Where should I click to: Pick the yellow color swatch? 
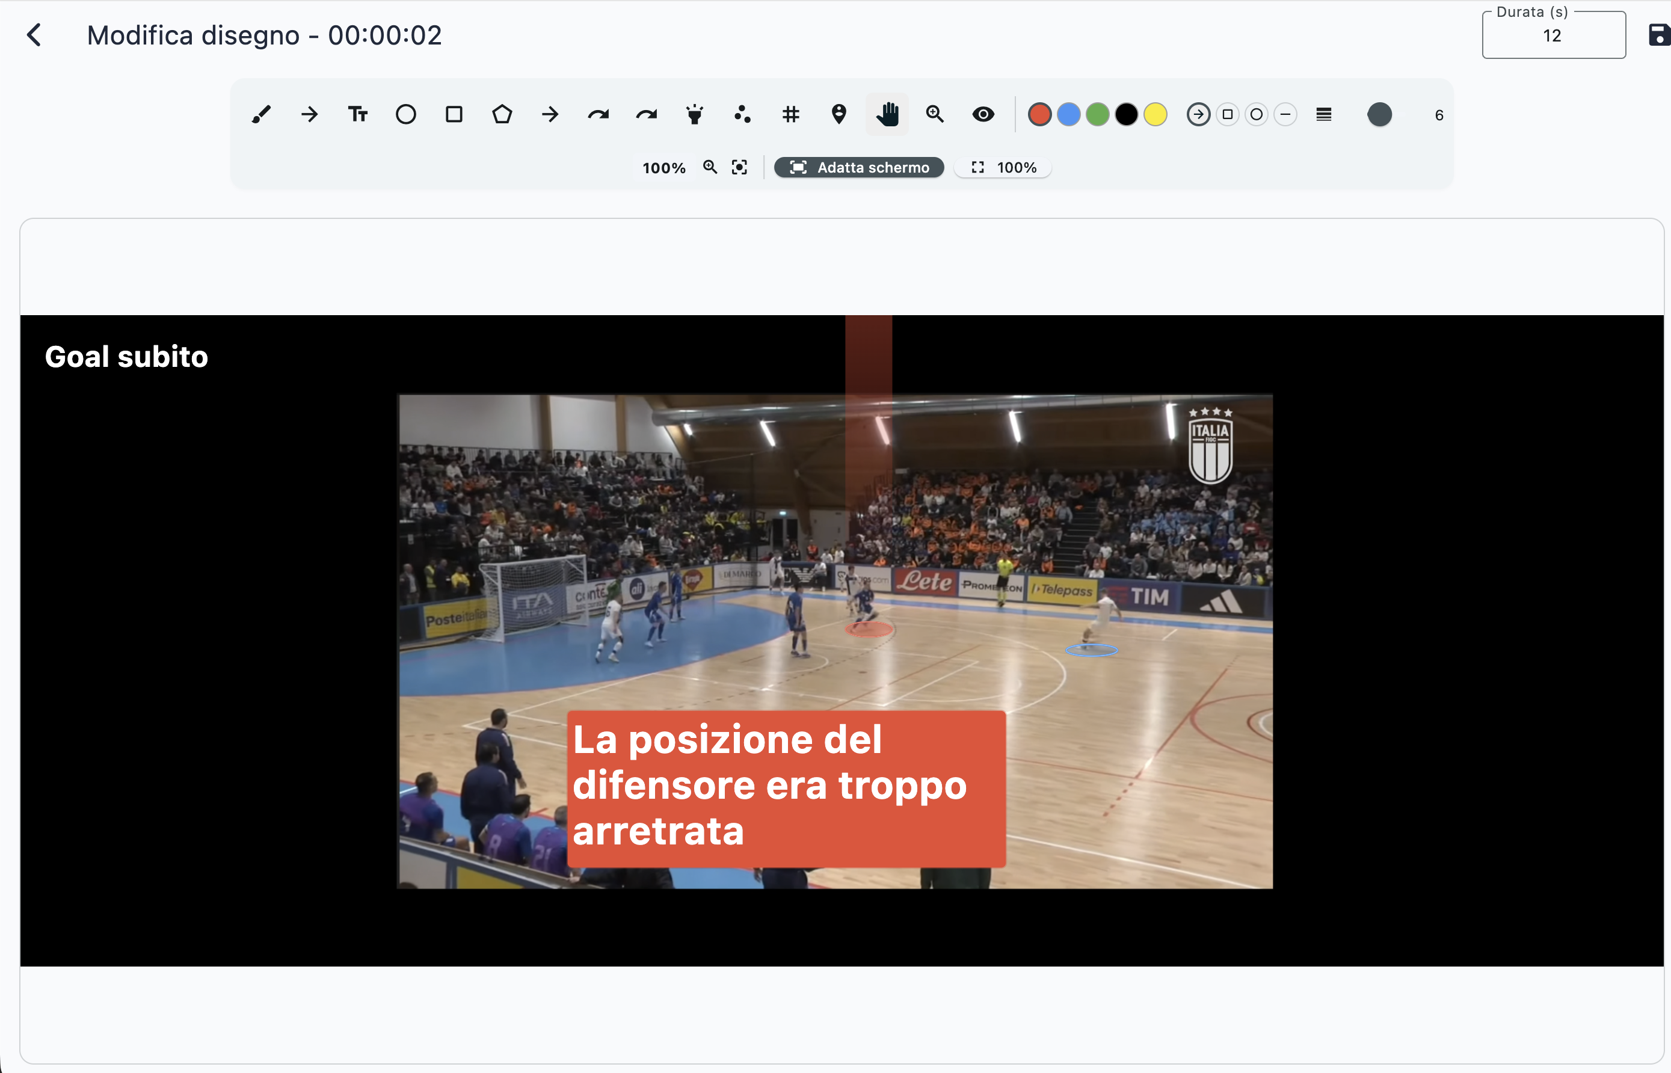point(1156,114)
